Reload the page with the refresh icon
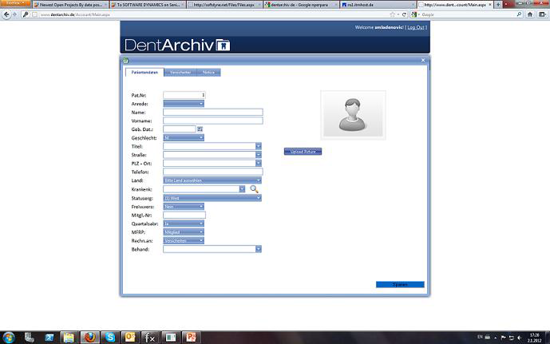 (x=404, y=14)
